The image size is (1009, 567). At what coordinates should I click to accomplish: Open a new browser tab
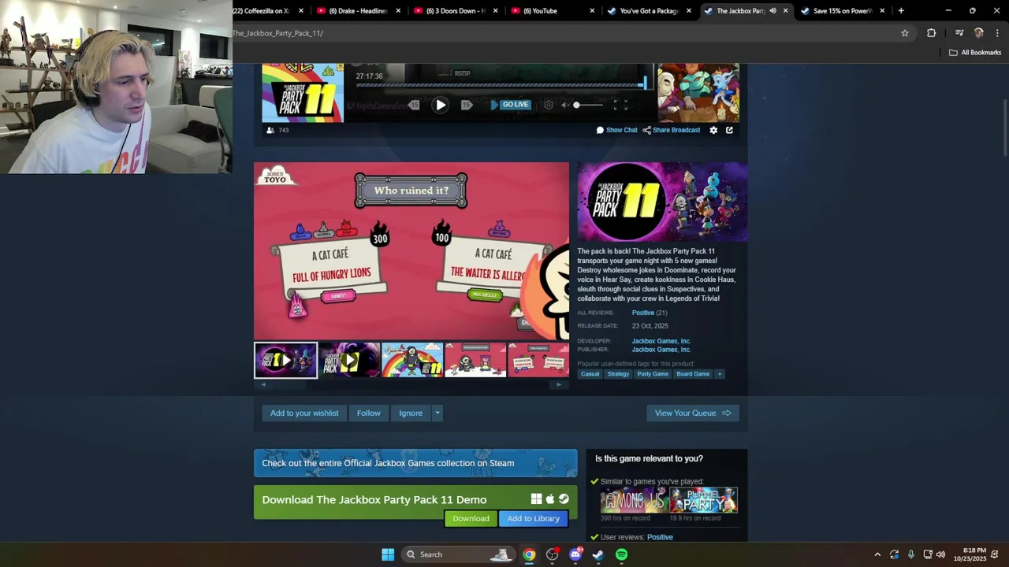(901, 11)
